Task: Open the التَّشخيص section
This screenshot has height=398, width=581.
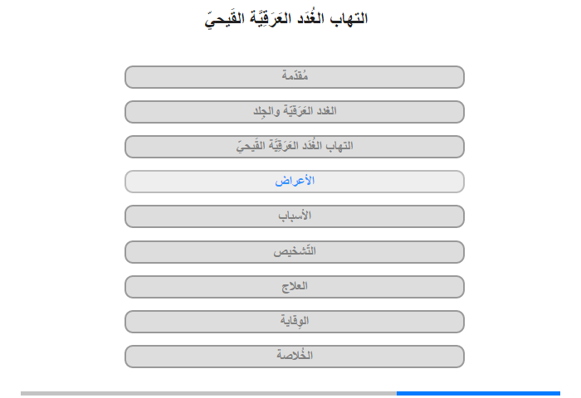Action: point(295,252)
